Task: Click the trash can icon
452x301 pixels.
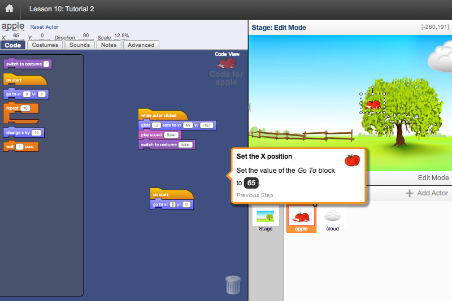Action: coord(233,285)
